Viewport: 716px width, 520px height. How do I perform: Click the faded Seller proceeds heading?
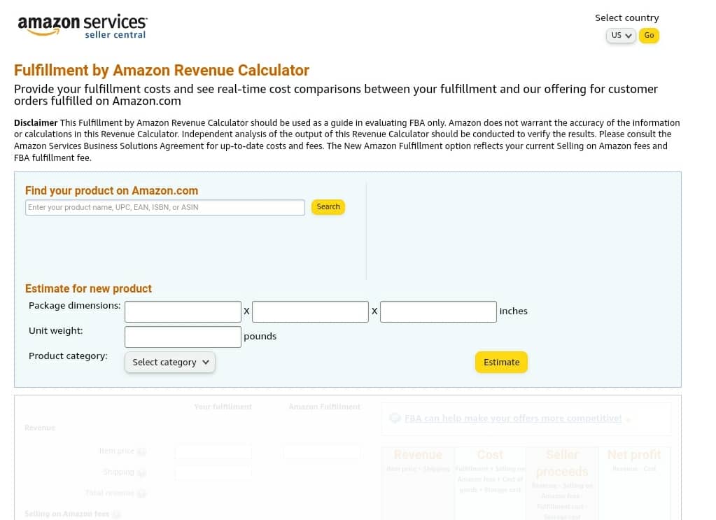562,463
